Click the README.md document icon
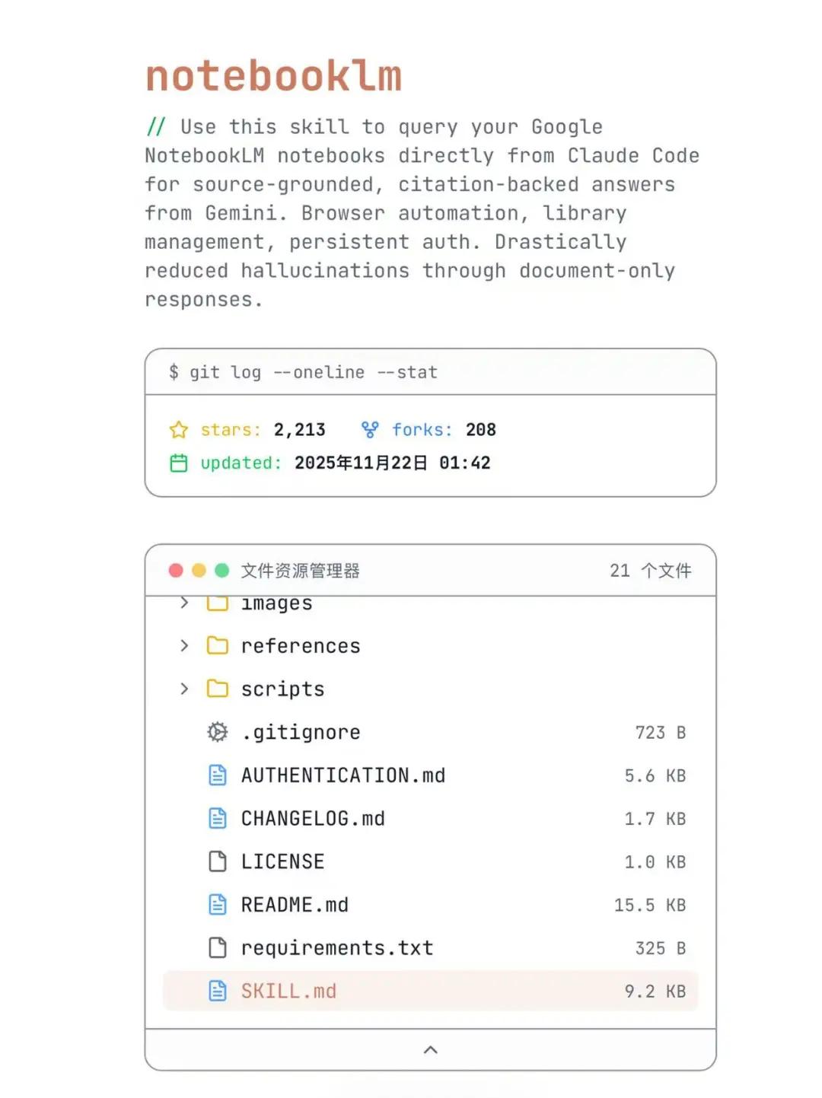Viewport: 822px width, 1098px height. click(218, 905)
